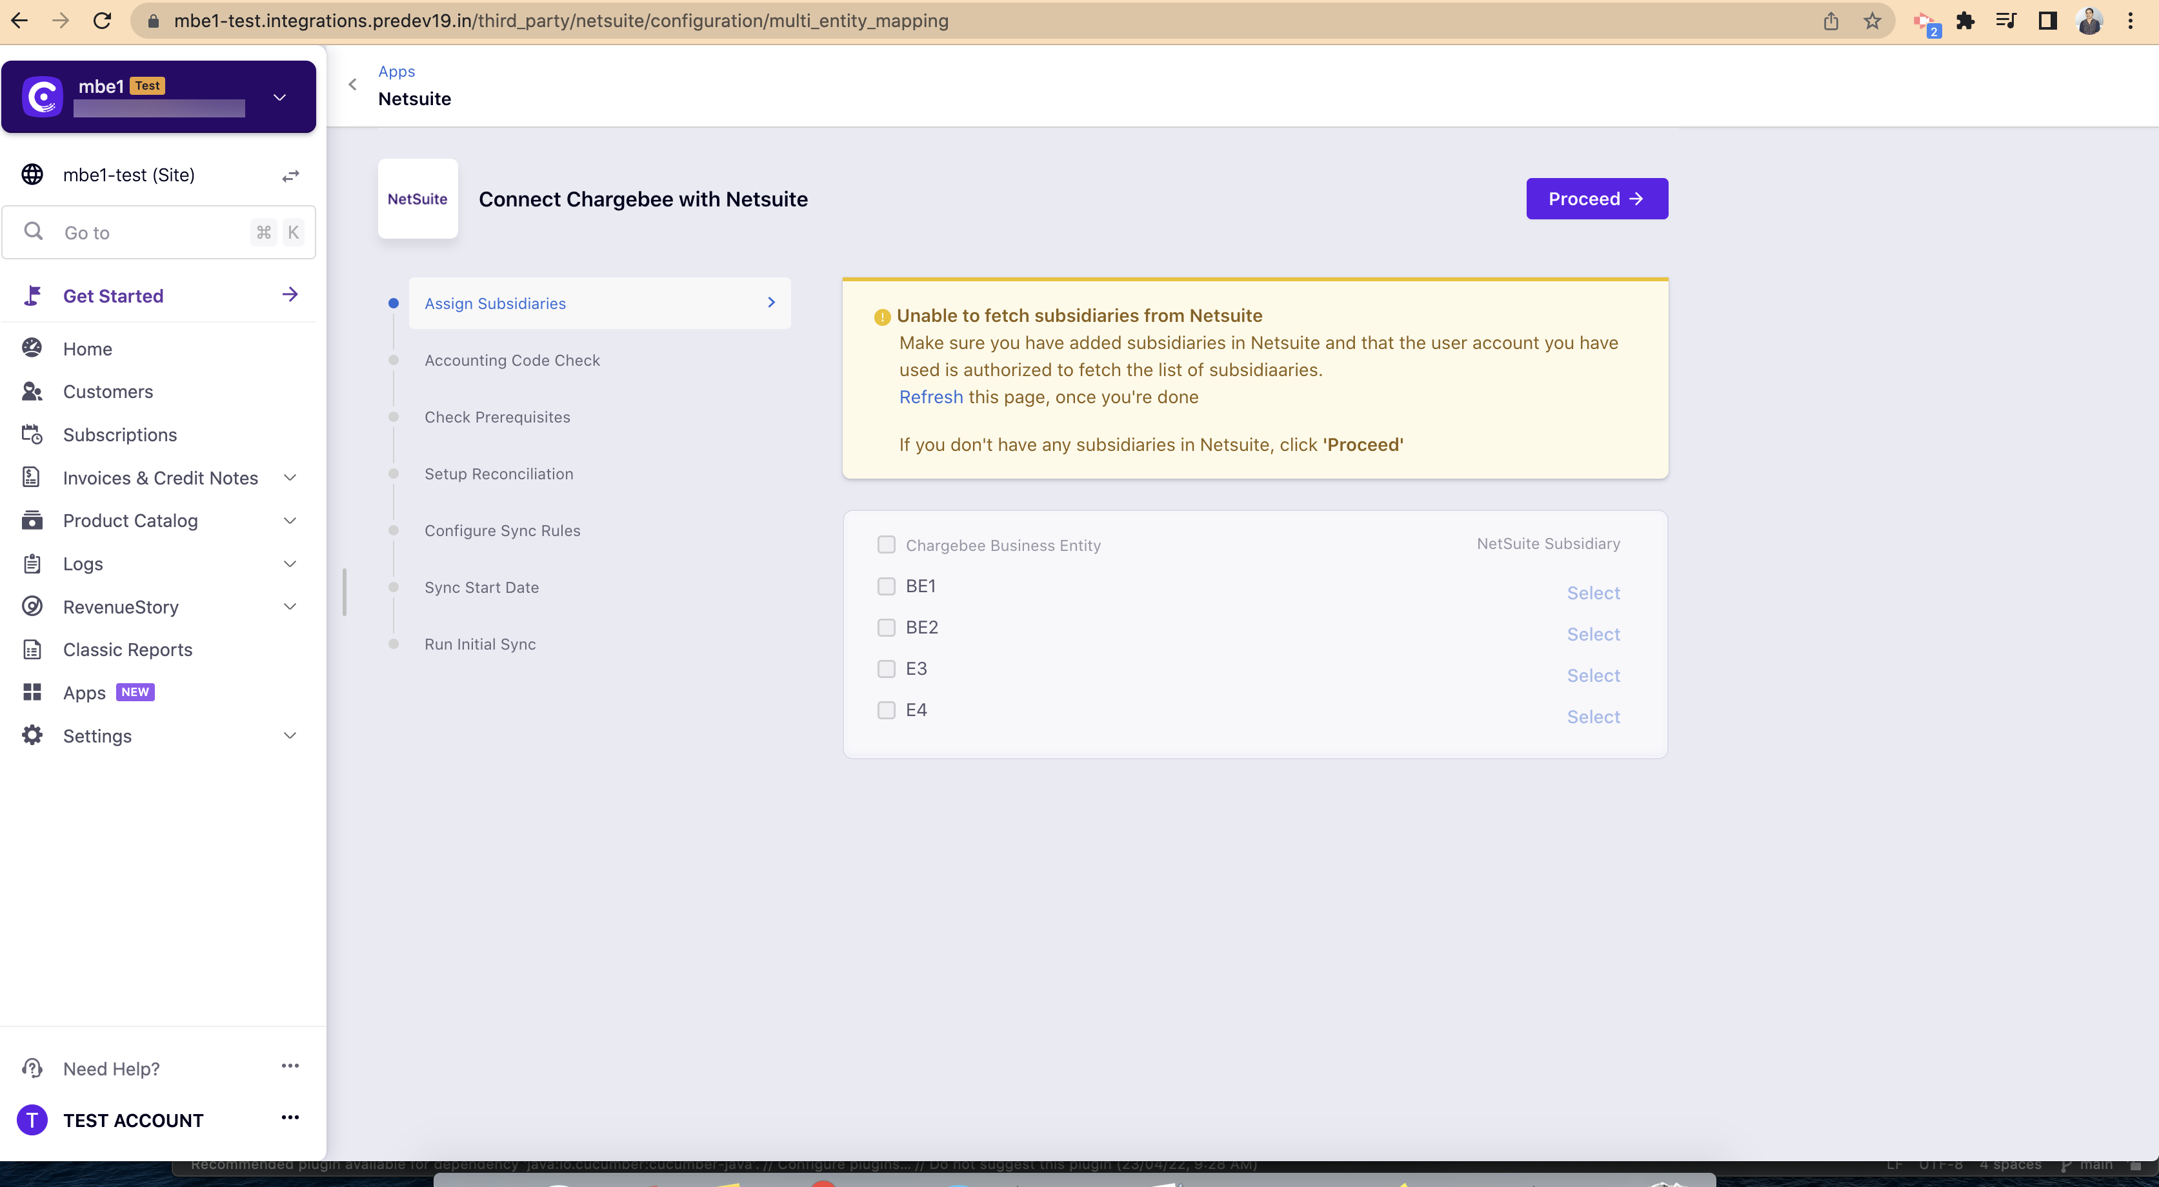The height and width of the screenshot is (1187, 2159).
Task: Toggle the Chargebee Business Entity header checkbox
Action: coord(886,544)
